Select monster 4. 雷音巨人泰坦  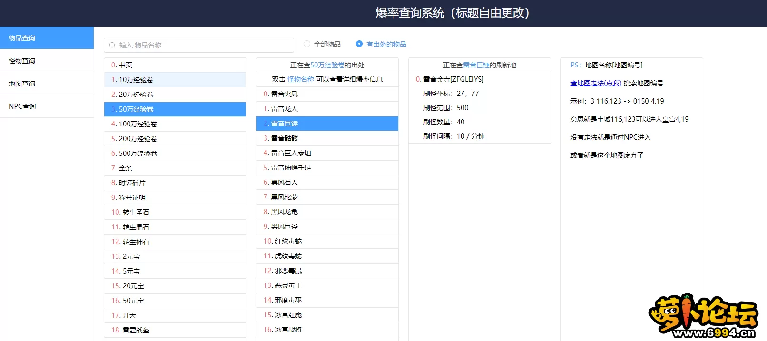327,153
